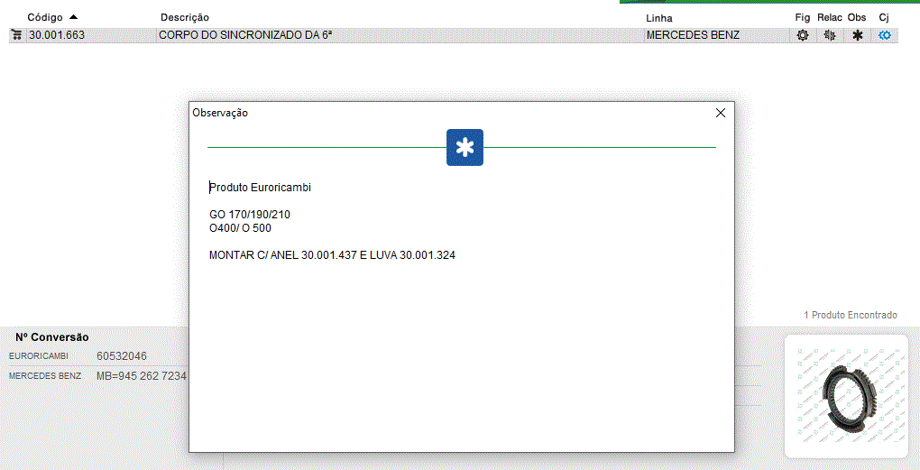Click Euroricambi conversion number 60532046
This screenshot has width=920, height=470.
tap(121, 356)
